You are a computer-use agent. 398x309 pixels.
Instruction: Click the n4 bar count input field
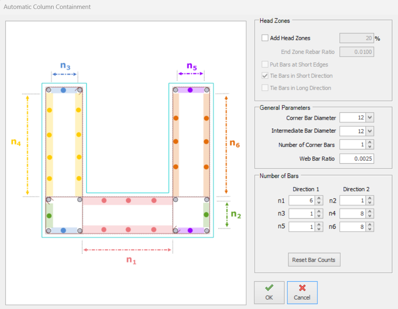coord(352,214)
